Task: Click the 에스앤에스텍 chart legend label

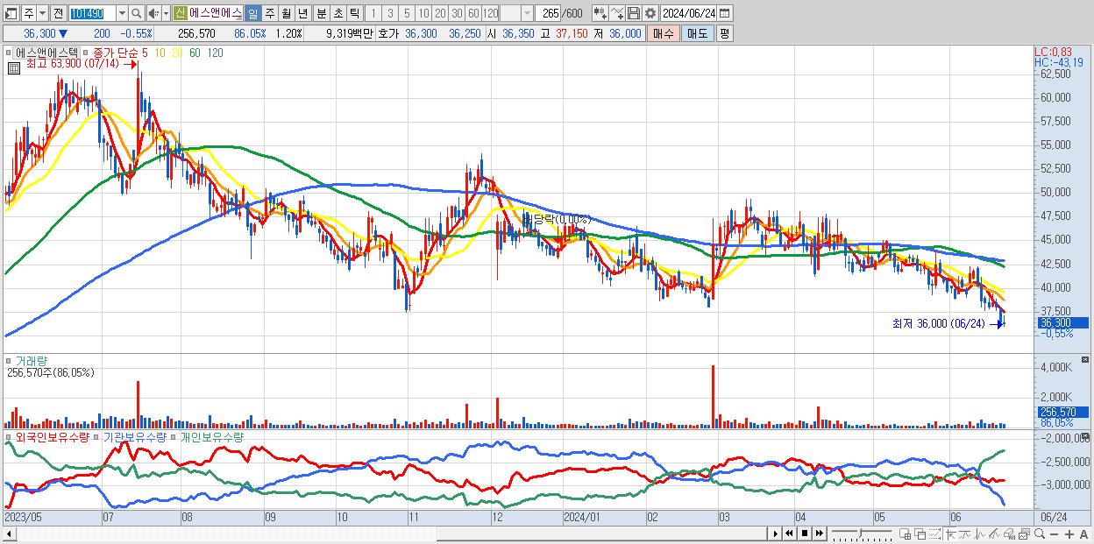Action: click(x=46, y=53)
